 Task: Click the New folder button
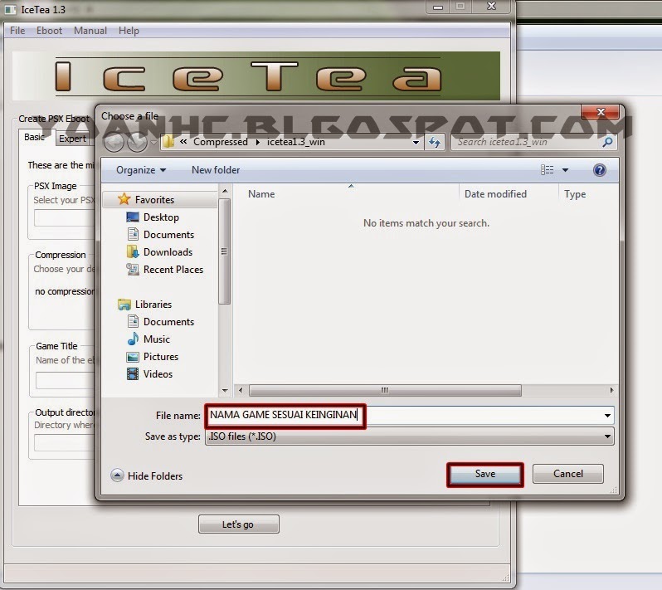pyautogui.click(x=216, y=170)
